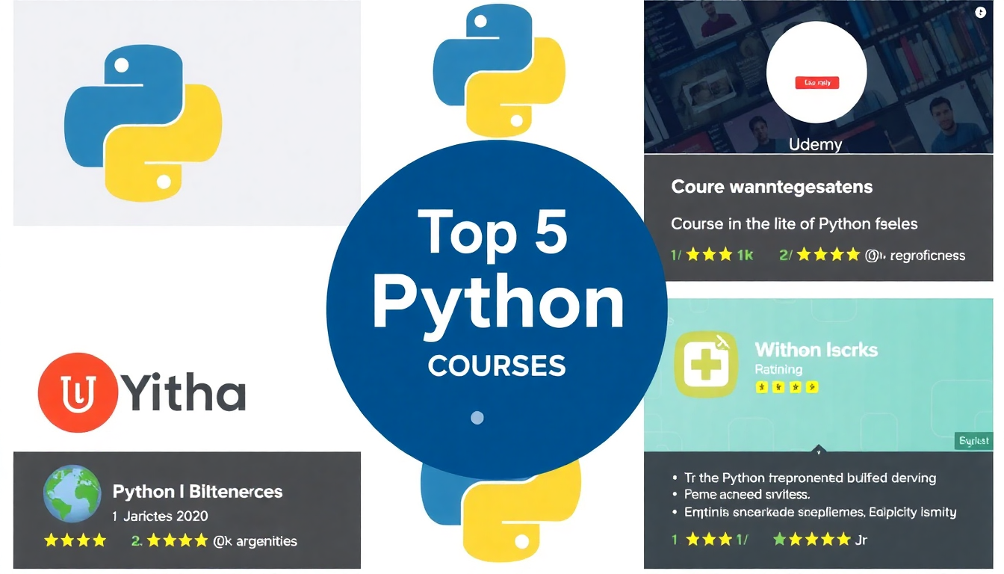1004x574 pixels.
Task: Click the small yellow stars under Ratining
Action: click(x=787, y=387)
